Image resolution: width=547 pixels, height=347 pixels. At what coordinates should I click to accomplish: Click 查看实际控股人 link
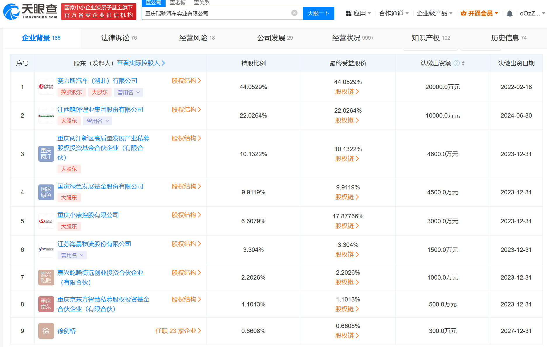[141, 63]
